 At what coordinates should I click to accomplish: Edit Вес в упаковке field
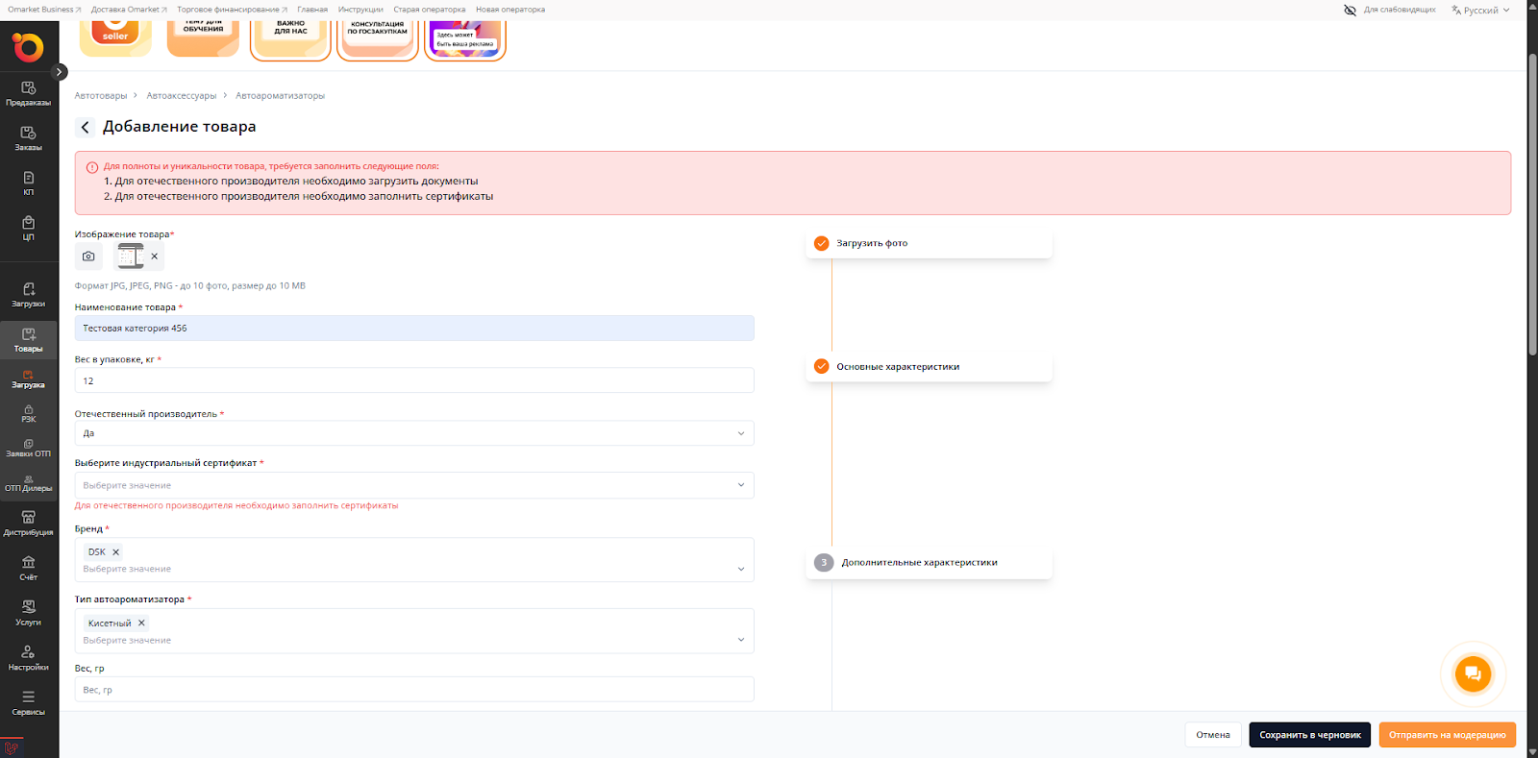click(x=414, y=380)
